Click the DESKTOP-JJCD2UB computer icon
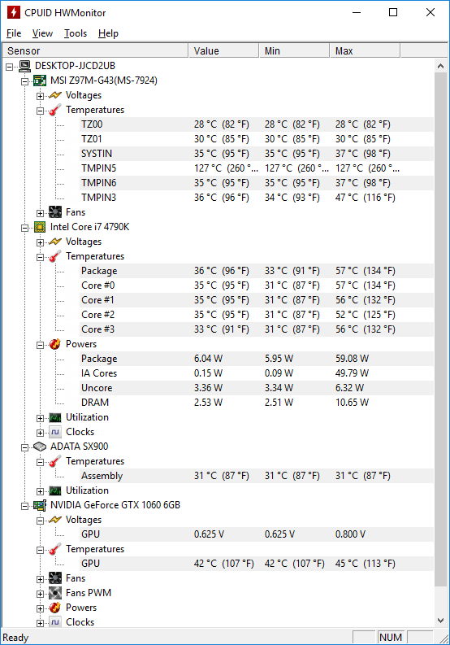This screenshot has width=450, height=645. coord(24,66)
